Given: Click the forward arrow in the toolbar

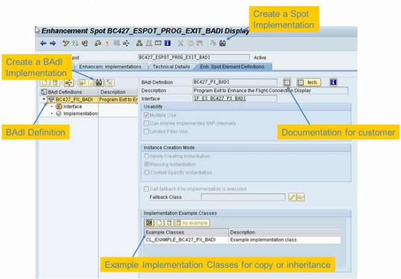Looking at the screenshot, I should (x=52, y=43).
